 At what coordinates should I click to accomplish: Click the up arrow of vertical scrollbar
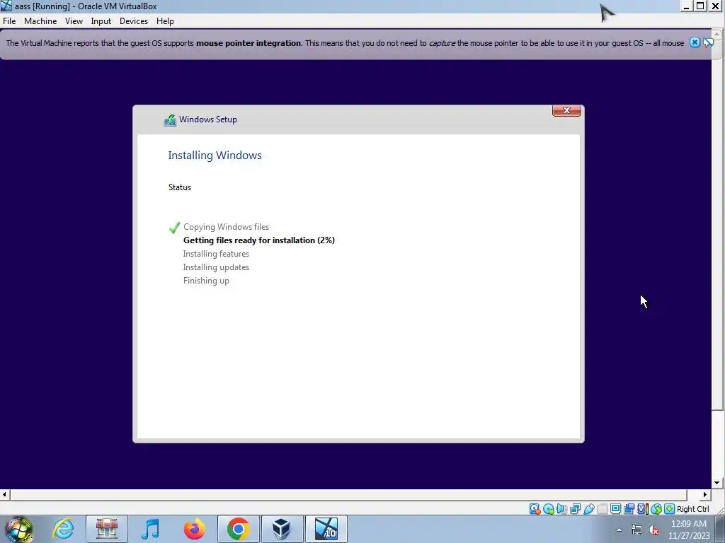[717, 34]
